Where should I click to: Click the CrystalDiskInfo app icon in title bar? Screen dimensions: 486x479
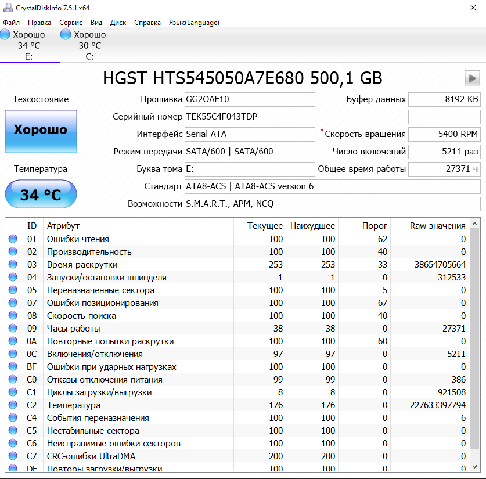(x=8, y=8)
